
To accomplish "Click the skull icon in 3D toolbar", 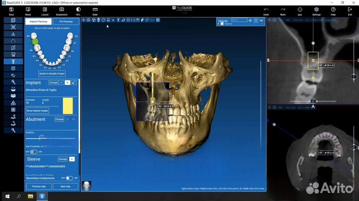I will point(98,20).
